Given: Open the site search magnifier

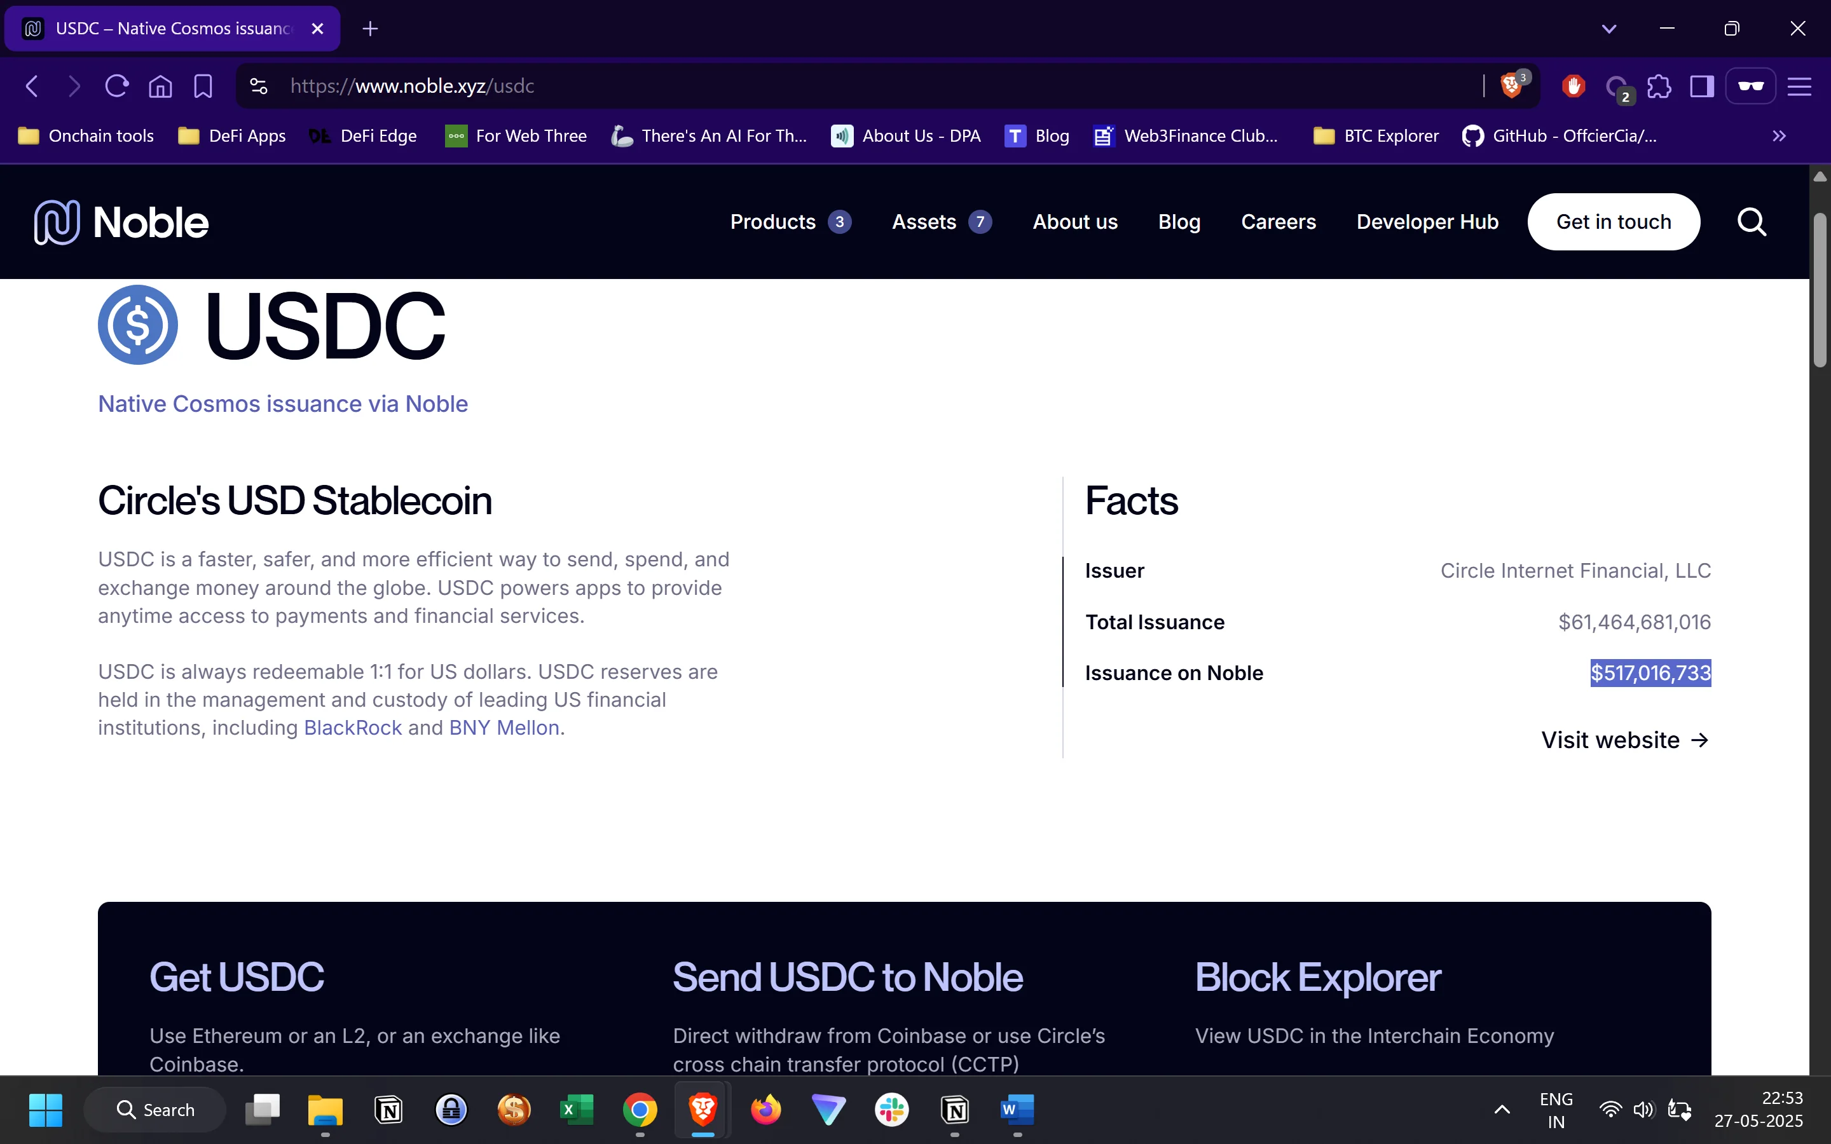Looking at the screenshot, I should click(x=1752, y=222).
